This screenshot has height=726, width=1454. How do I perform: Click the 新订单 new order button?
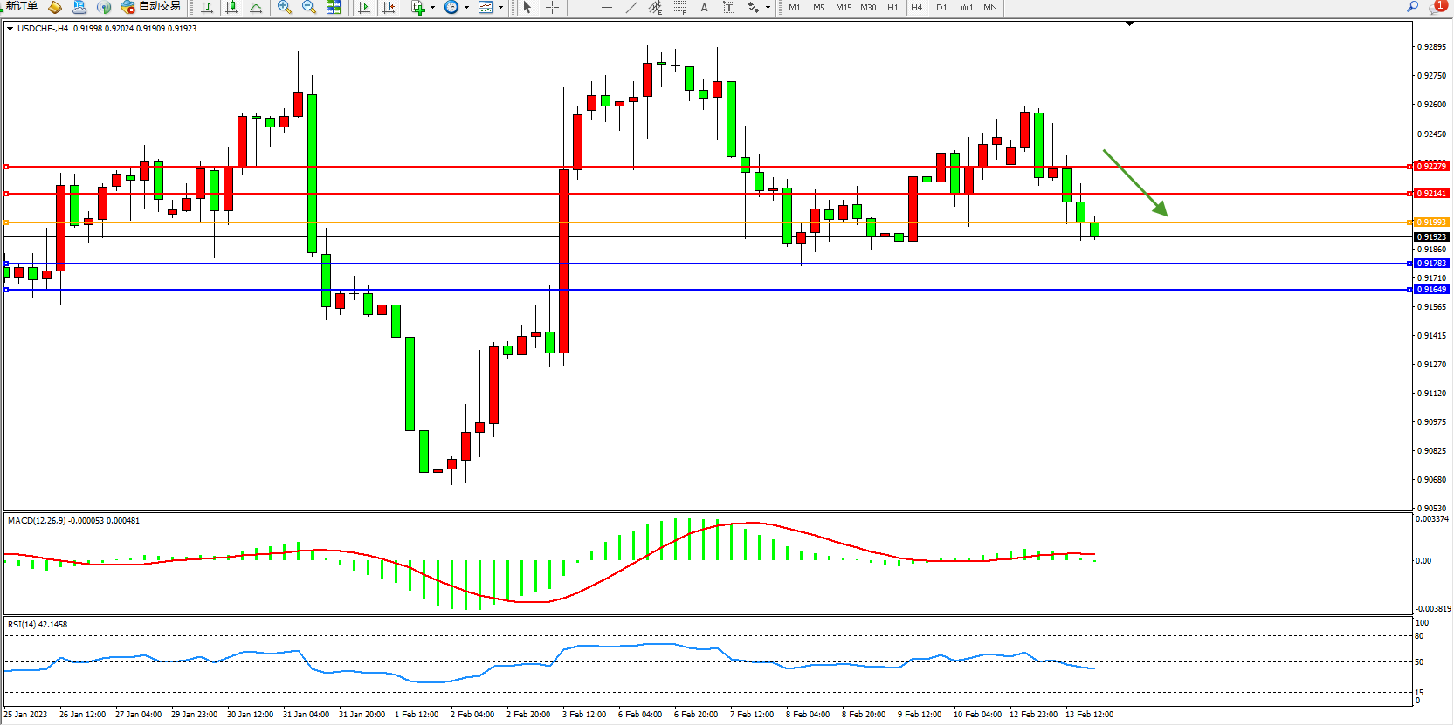(x=21, y=7)
